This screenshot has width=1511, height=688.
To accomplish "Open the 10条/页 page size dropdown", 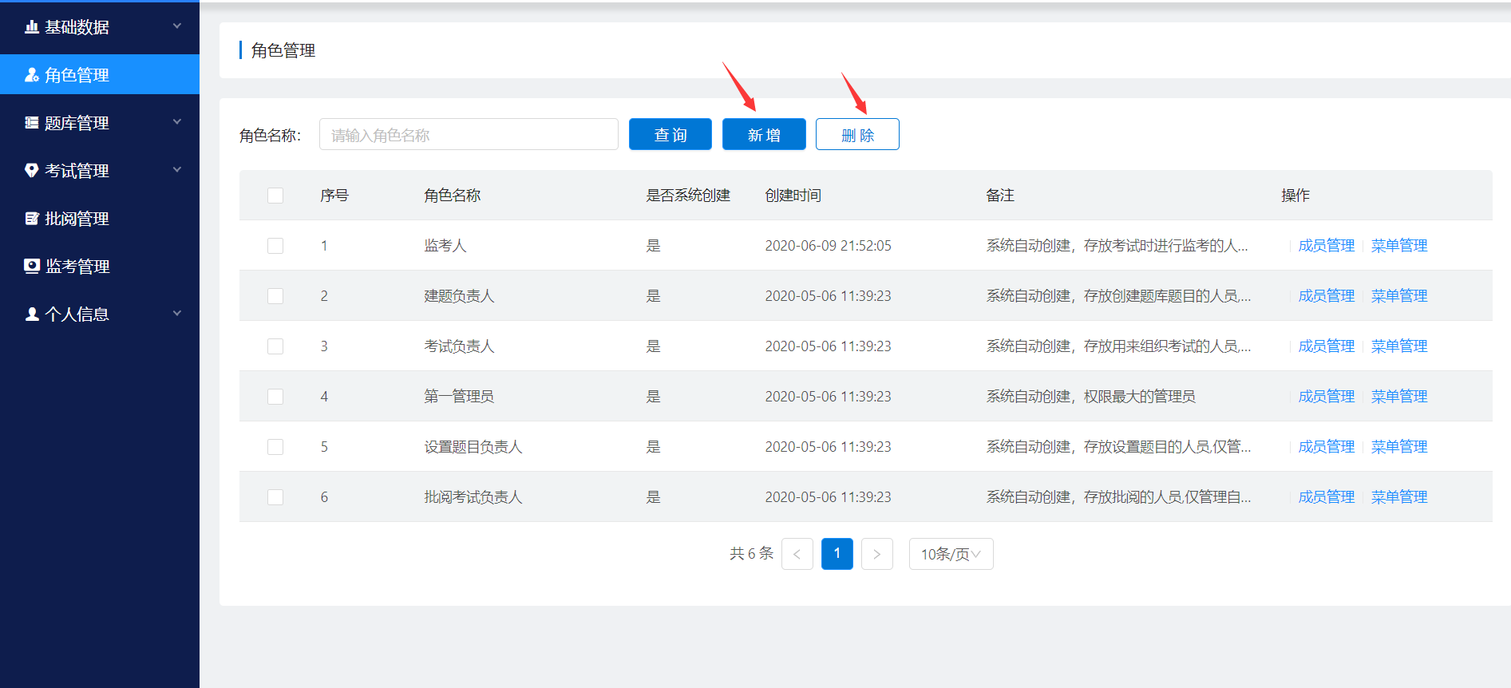I will (951, 554).
